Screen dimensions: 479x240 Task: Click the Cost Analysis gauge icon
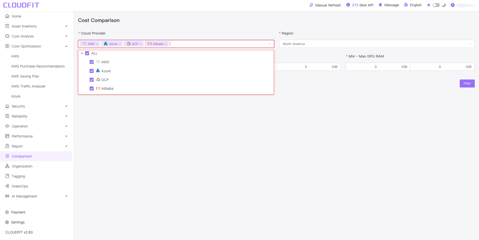point(7,36)
